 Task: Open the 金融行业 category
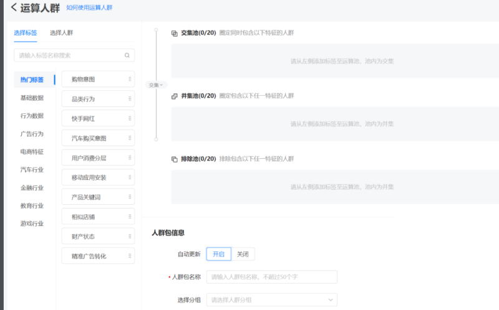(x=32, y=188)
